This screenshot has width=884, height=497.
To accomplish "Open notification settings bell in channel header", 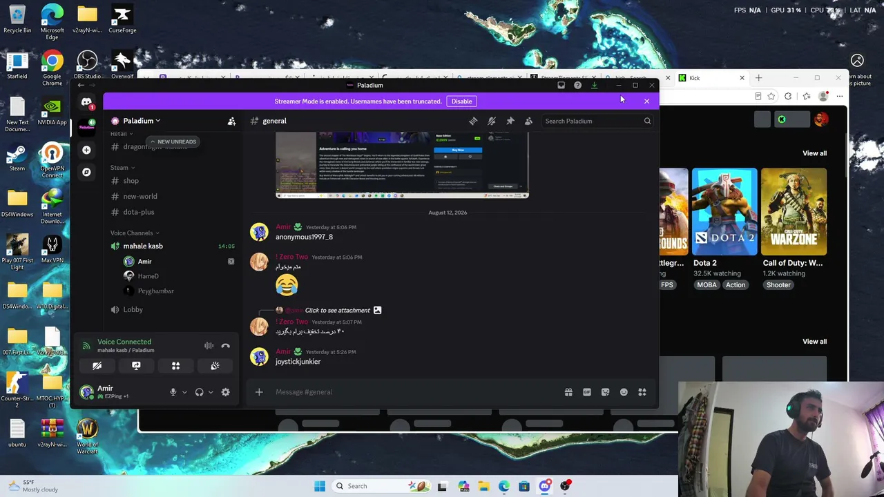I will click(x=492, y=121).
